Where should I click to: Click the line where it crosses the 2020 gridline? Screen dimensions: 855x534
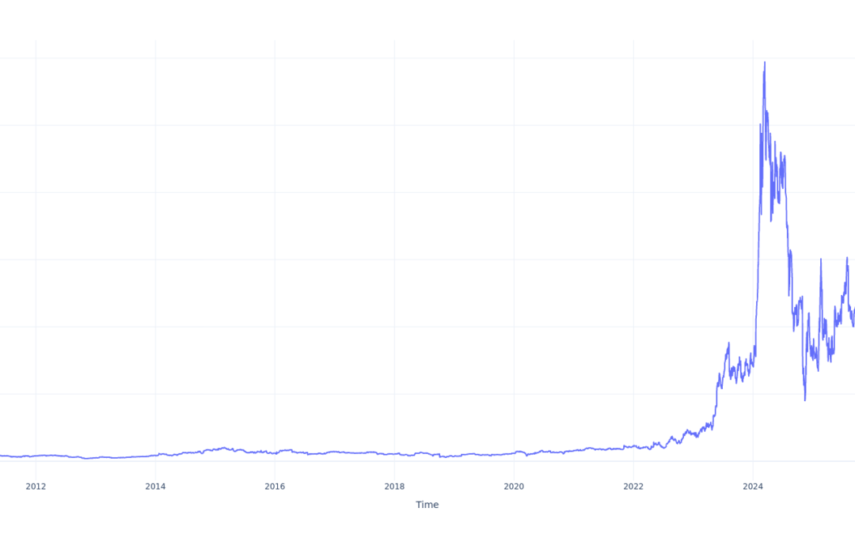coord(514,453)
